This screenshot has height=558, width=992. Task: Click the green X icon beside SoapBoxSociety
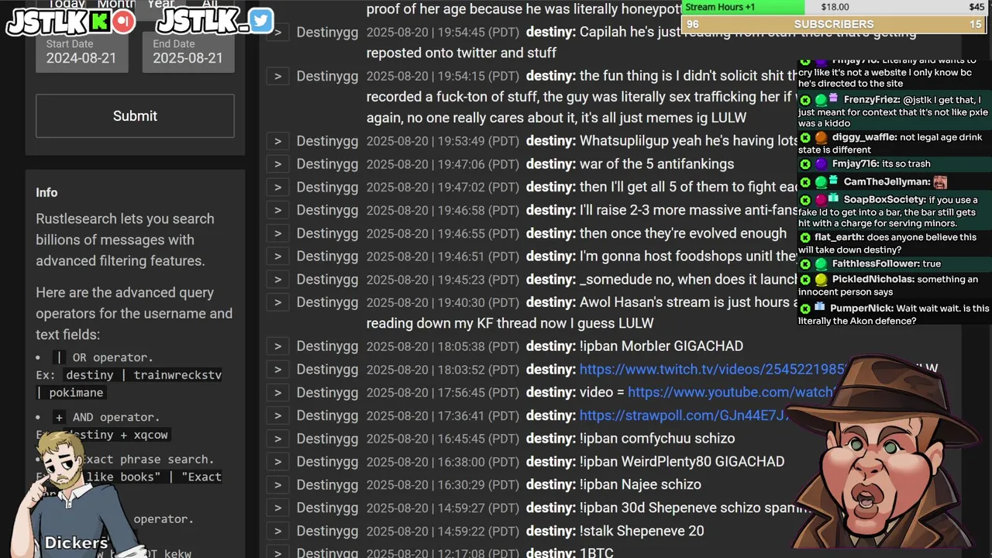(805, 200)
